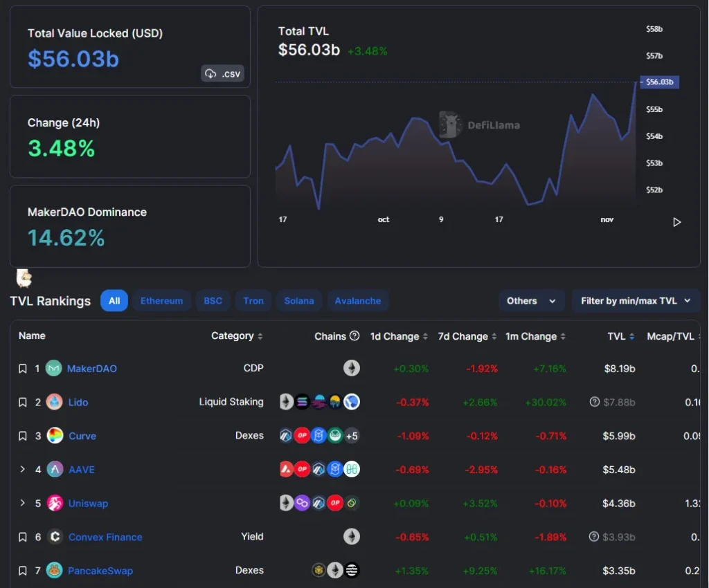Show the Lido TVL question mark tooltip

click(x=595, y=401)
